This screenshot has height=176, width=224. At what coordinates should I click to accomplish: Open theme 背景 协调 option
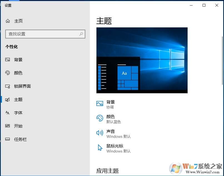111,104
